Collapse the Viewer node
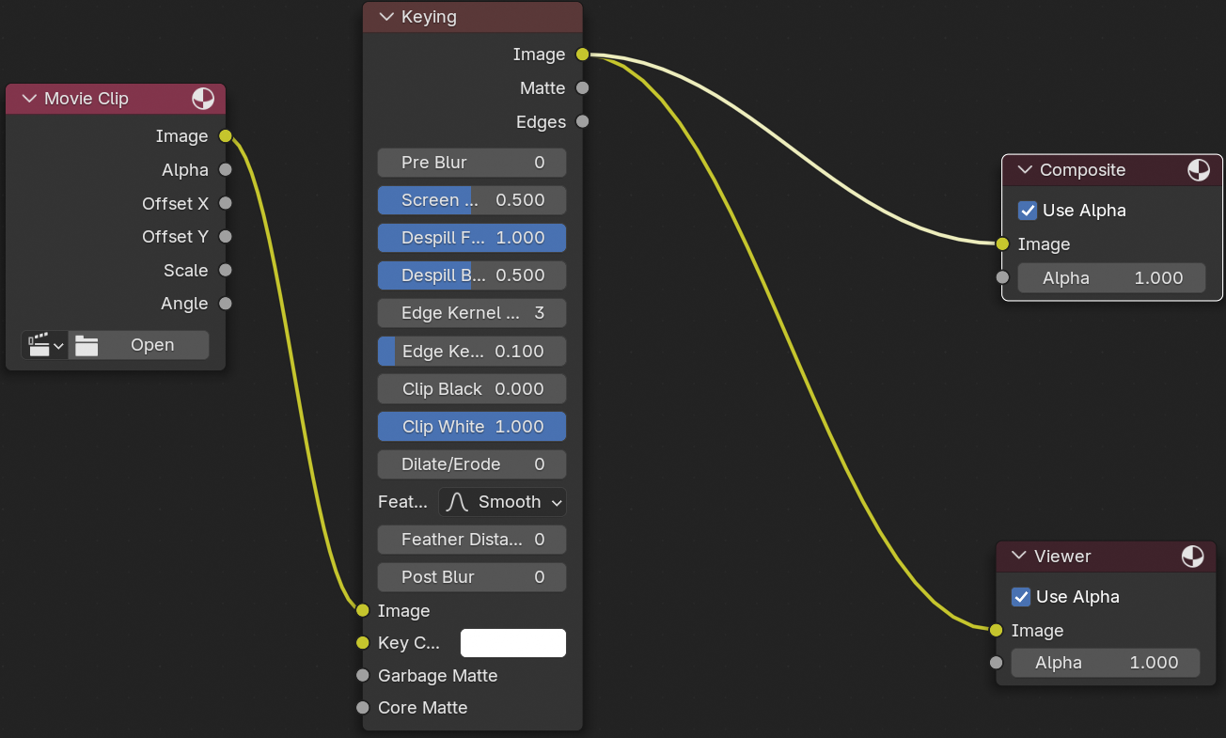1226x738 pixels. (x=1018, y=557)
